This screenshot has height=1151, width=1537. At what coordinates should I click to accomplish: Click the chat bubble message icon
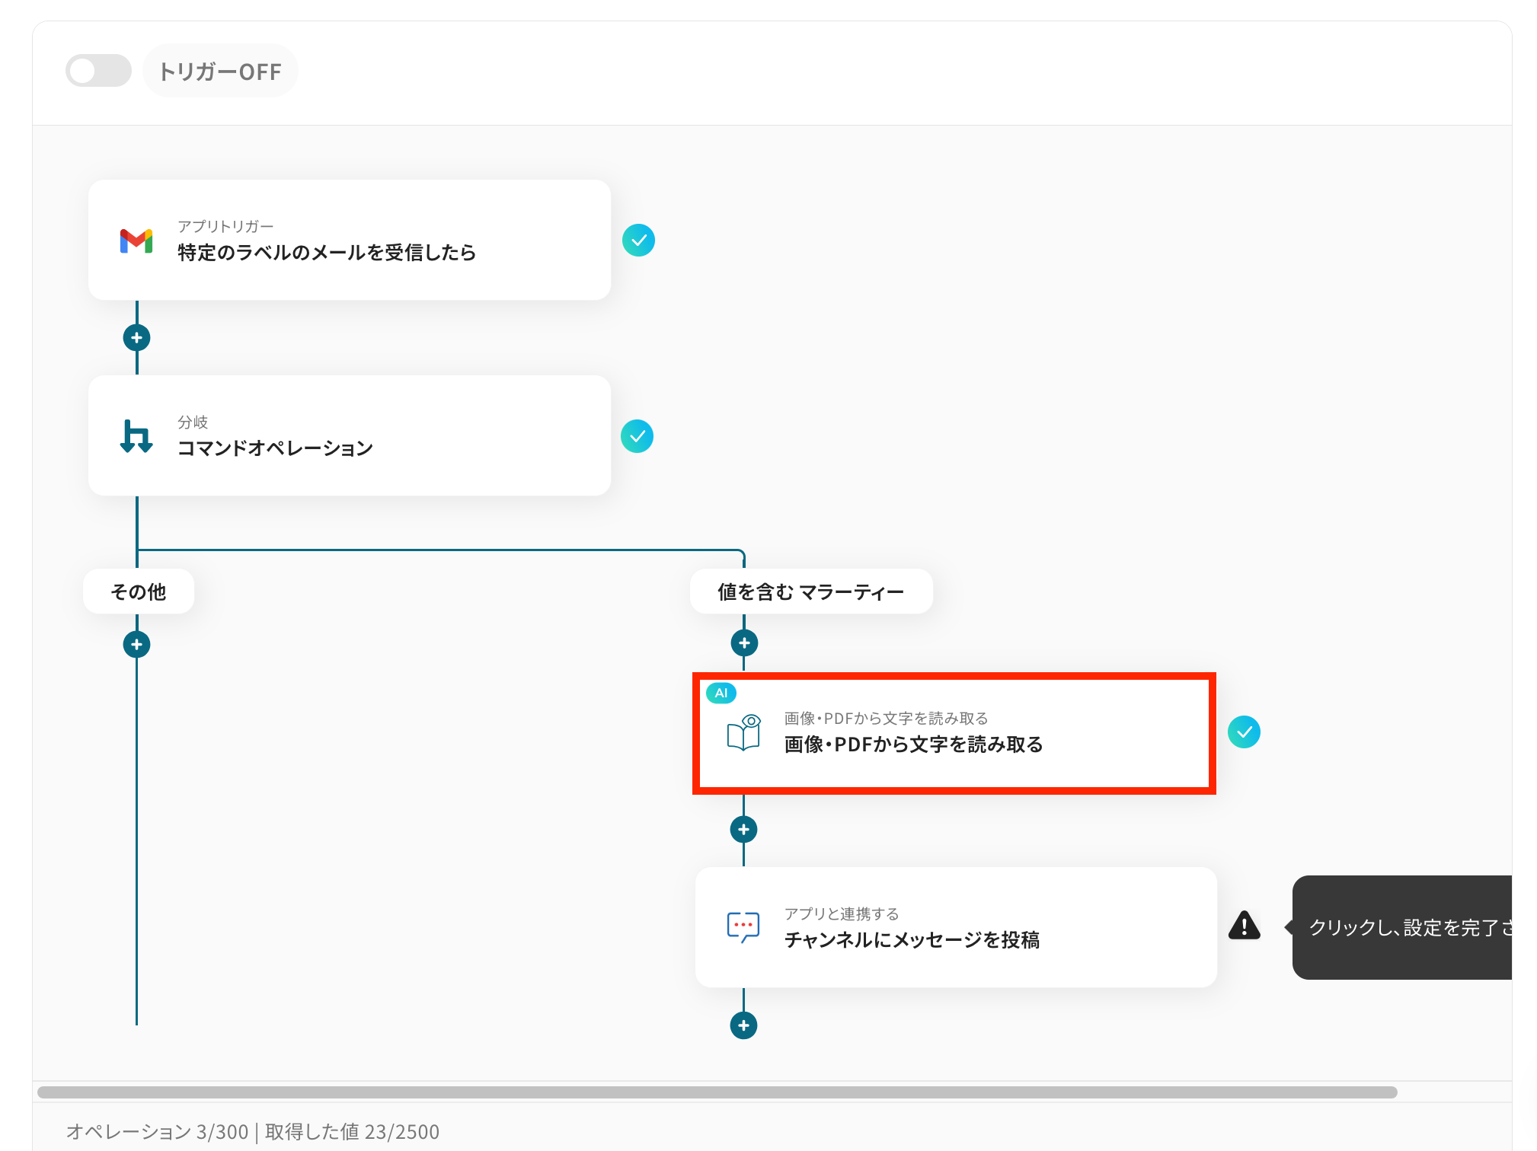[743, 927]
